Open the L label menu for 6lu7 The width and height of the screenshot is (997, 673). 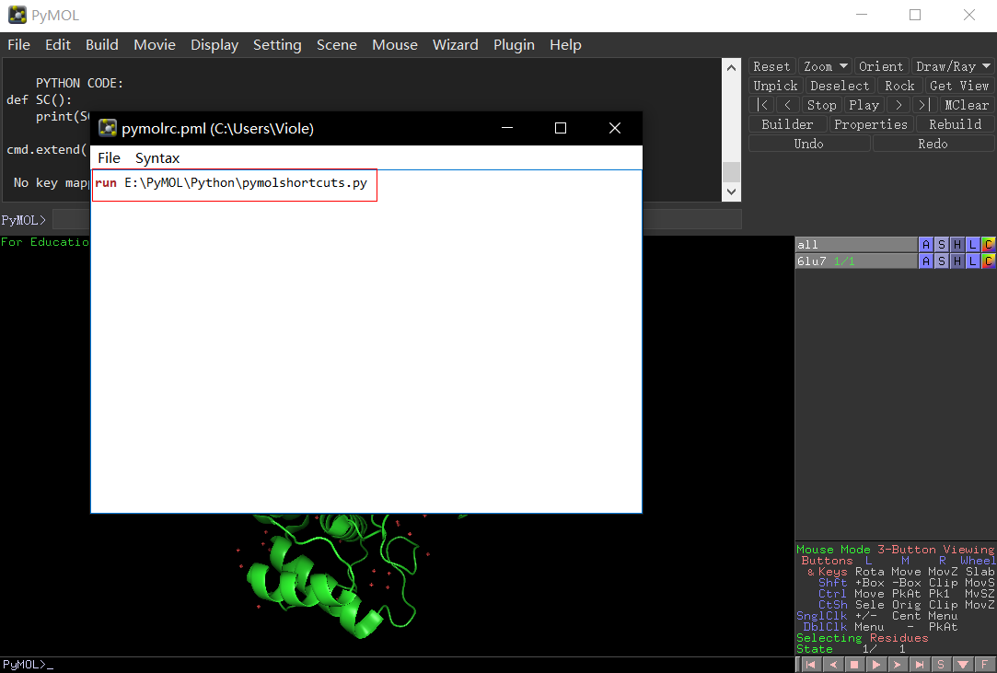point(973,261)
